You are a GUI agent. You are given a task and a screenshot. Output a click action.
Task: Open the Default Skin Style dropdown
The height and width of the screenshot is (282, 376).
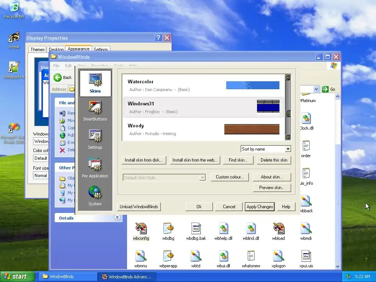[202, 178]
